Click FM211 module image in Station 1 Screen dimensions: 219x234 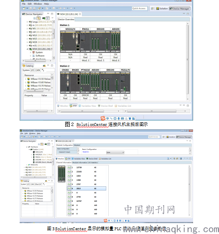85,41
